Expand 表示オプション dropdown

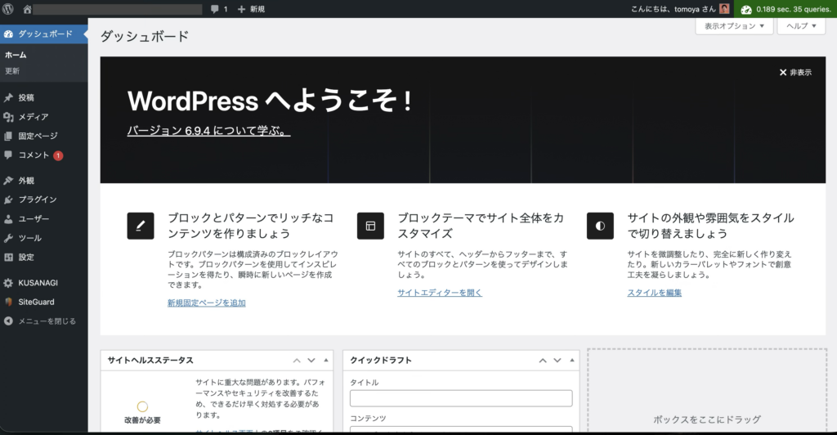tap(733, 26)
